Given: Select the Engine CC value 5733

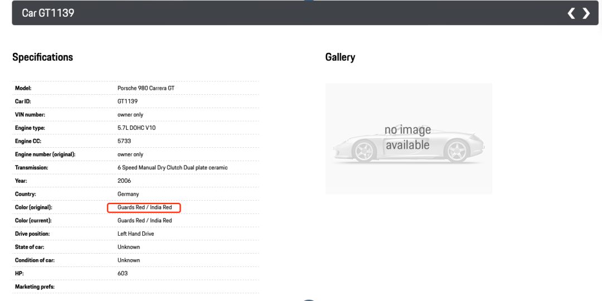Looking at the screenshot, I should tap(124, 141).
